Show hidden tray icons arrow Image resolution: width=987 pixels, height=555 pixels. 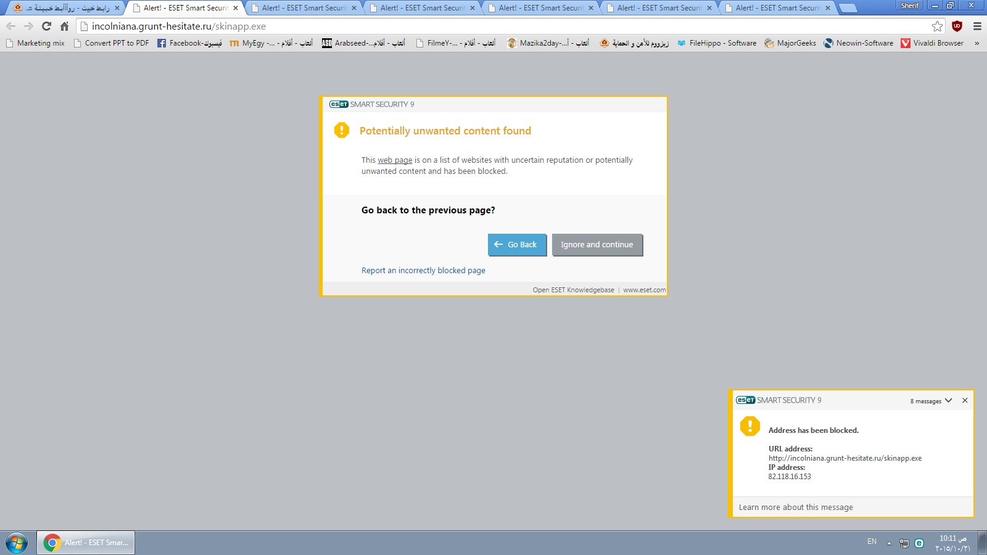coord(889,543)
